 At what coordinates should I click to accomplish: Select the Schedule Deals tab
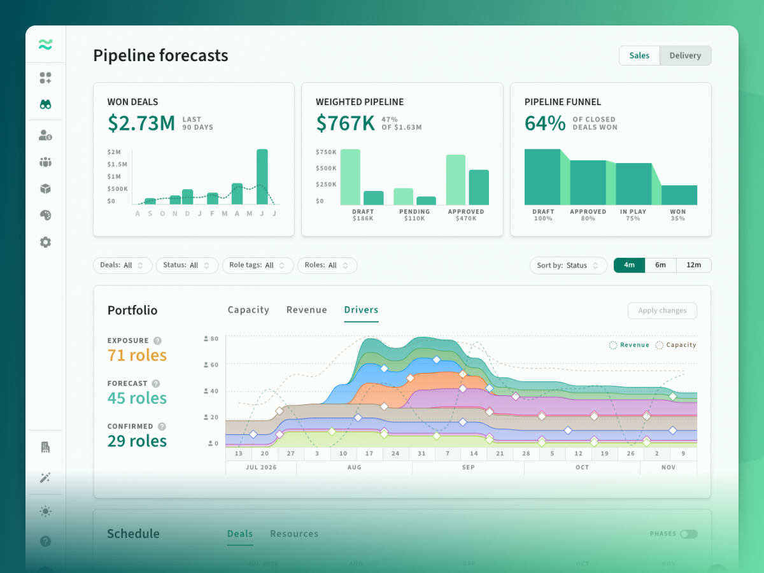pos(240,534)
